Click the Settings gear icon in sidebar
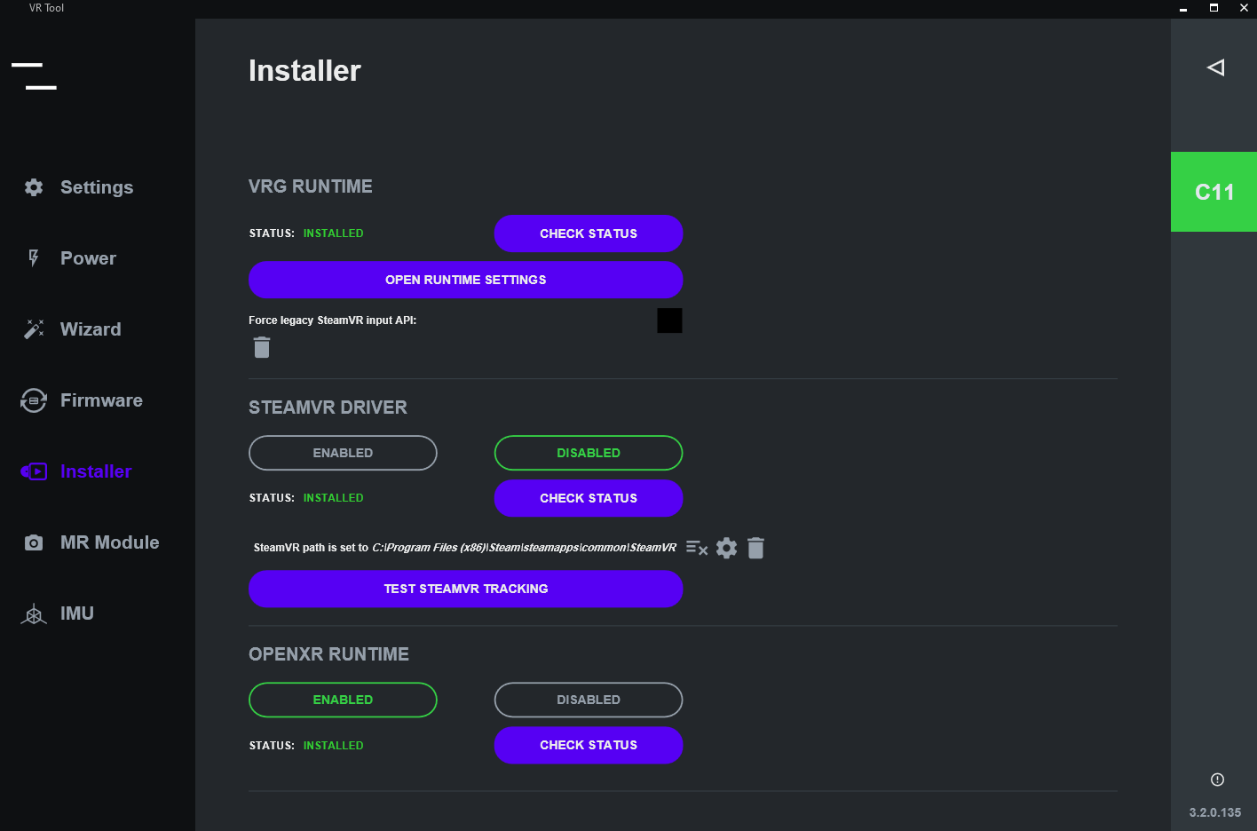1257x831 pixels. click(x=34, y=187)
